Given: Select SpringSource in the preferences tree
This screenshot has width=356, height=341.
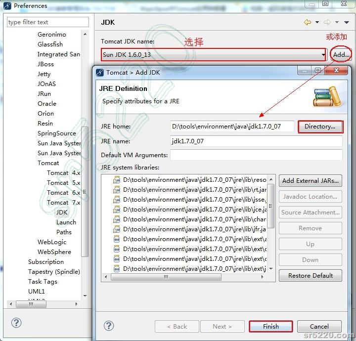Looking at the screenshot, I should [57, 133].
